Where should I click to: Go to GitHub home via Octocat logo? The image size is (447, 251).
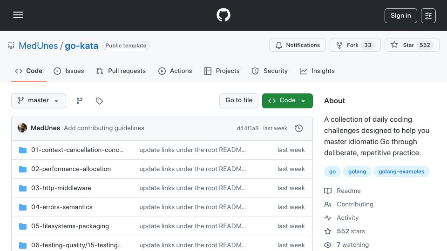pos(223,15)
